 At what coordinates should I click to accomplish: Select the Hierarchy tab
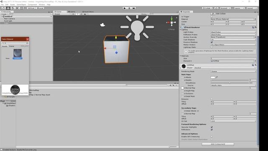pos(6,12)
